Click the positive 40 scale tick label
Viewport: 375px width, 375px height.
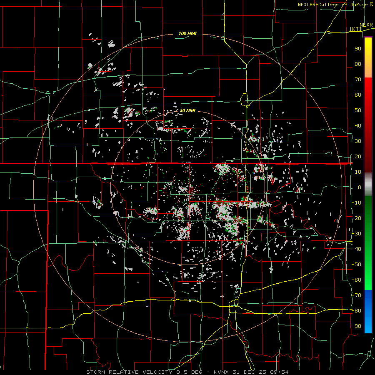358,126
